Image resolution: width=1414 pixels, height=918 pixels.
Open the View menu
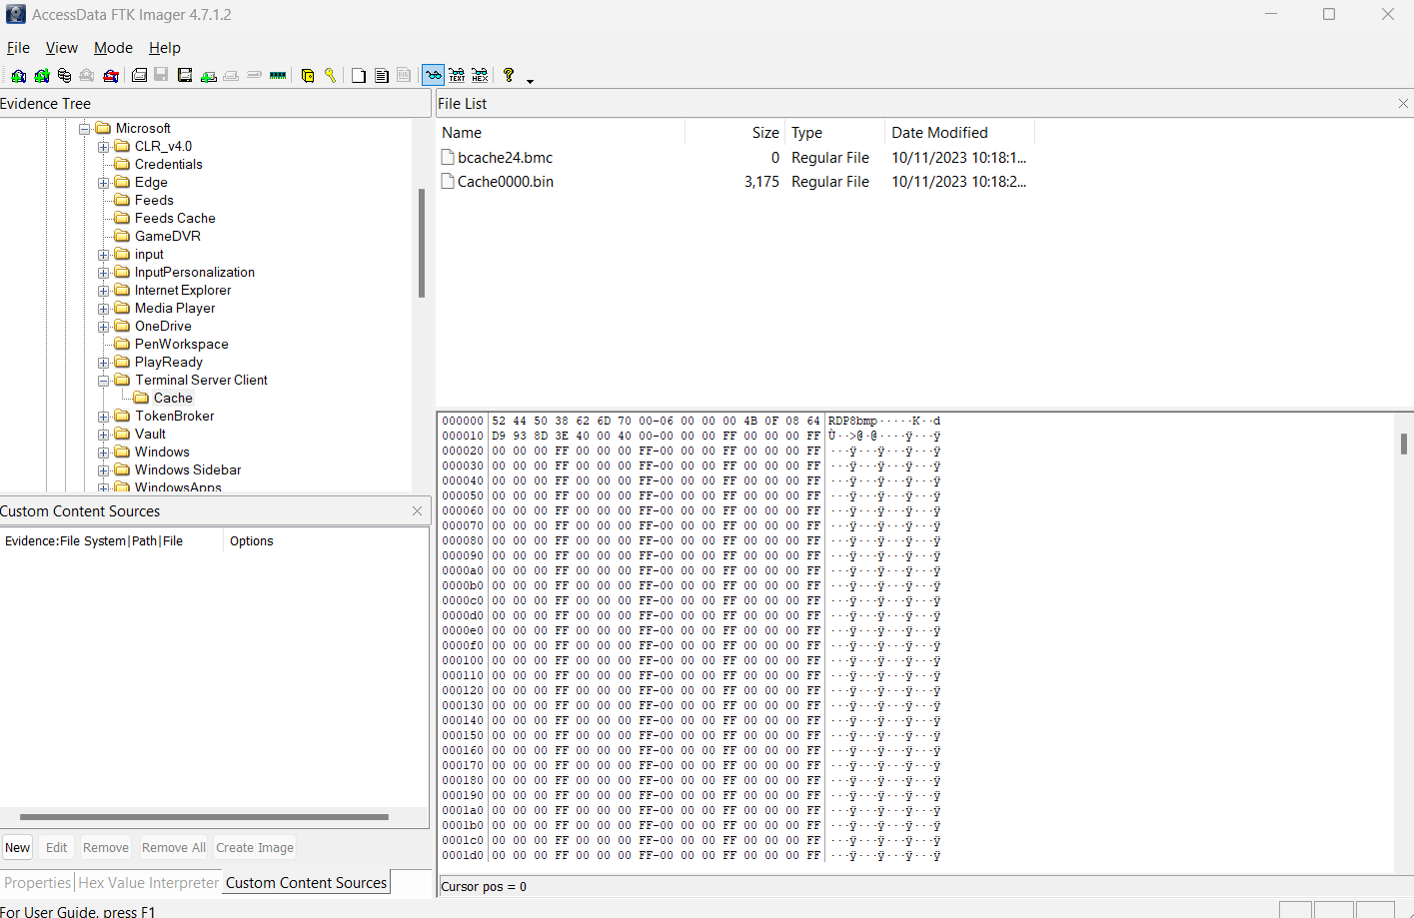(x=61, y=48)
